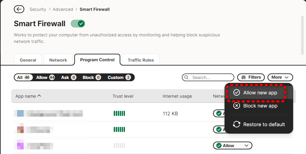
Task: Click the Security breadcrumb link
Action: (x=38, y=10)
